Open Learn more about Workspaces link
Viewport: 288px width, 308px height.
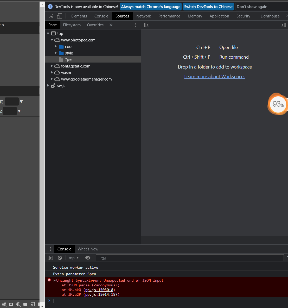[x=215, y=76]
